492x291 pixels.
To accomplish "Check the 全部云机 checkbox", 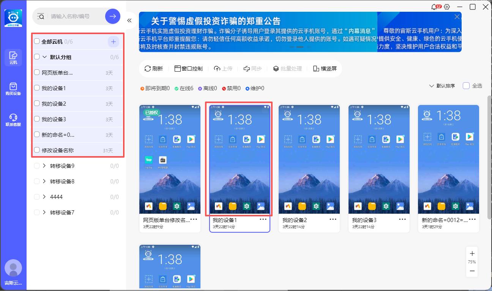I will point(37,41).
